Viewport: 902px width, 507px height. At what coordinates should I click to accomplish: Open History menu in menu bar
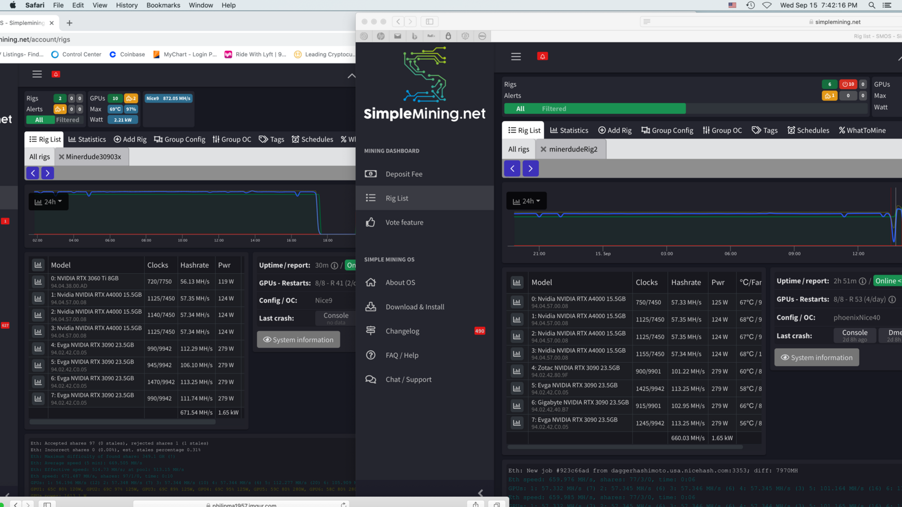coord(127,5)
